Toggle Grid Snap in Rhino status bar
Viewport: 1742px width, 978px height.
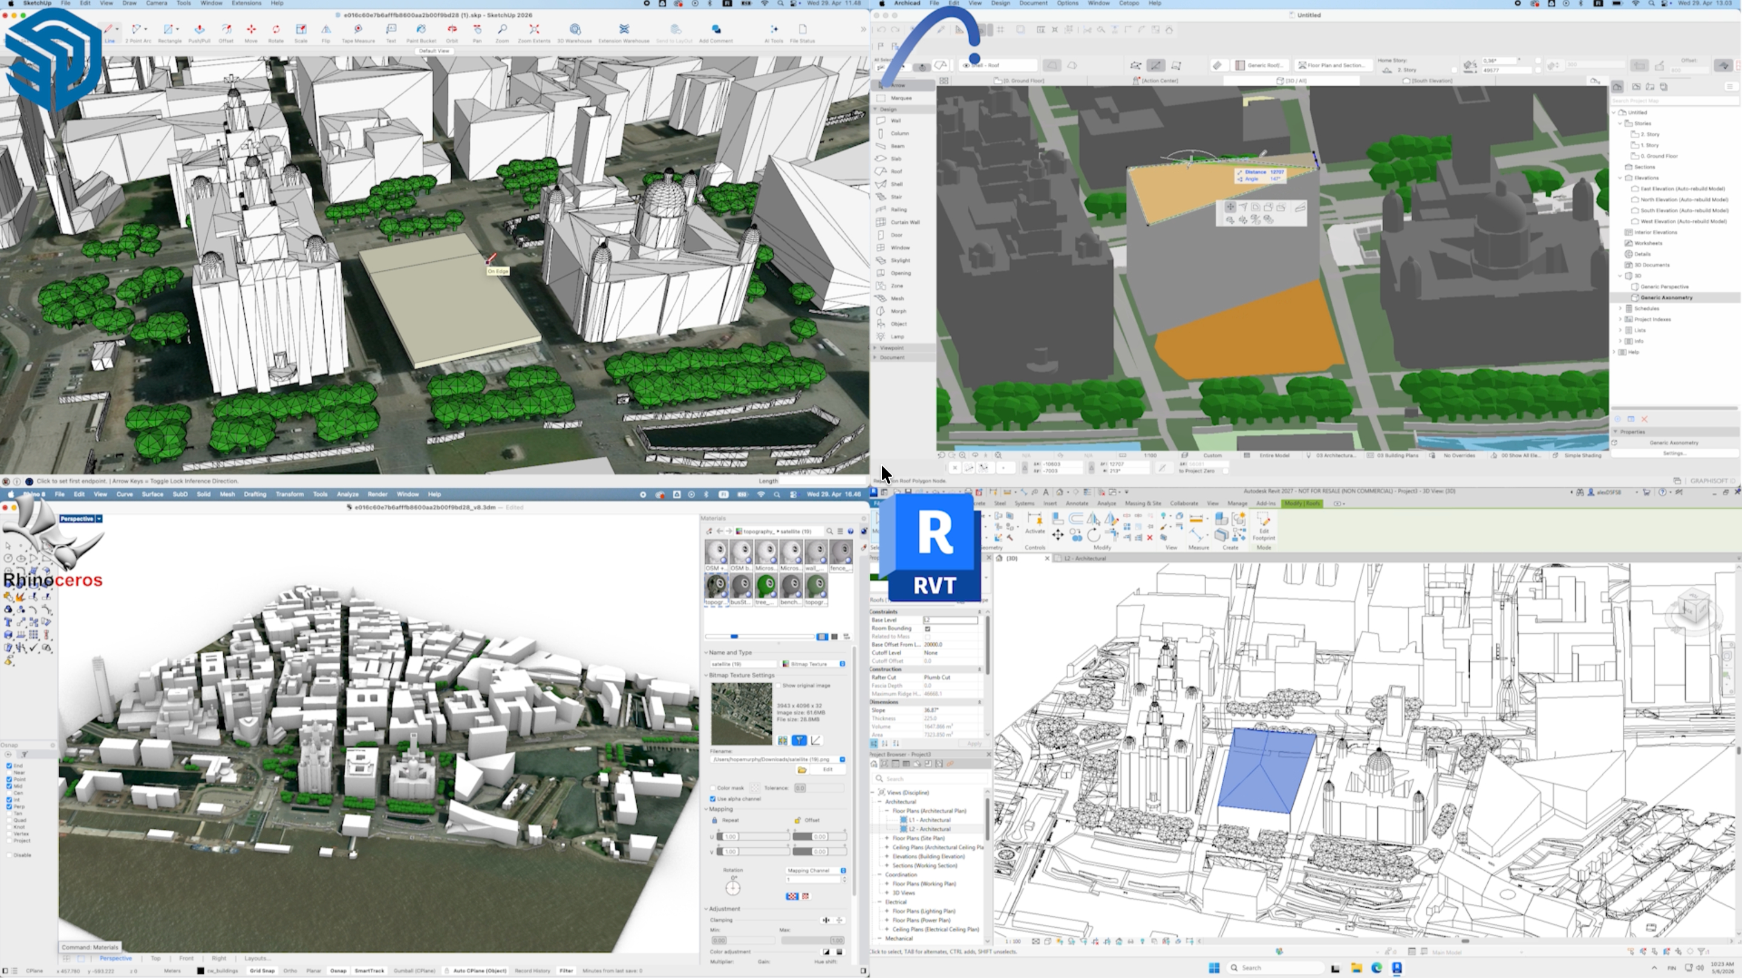[263, 971]
